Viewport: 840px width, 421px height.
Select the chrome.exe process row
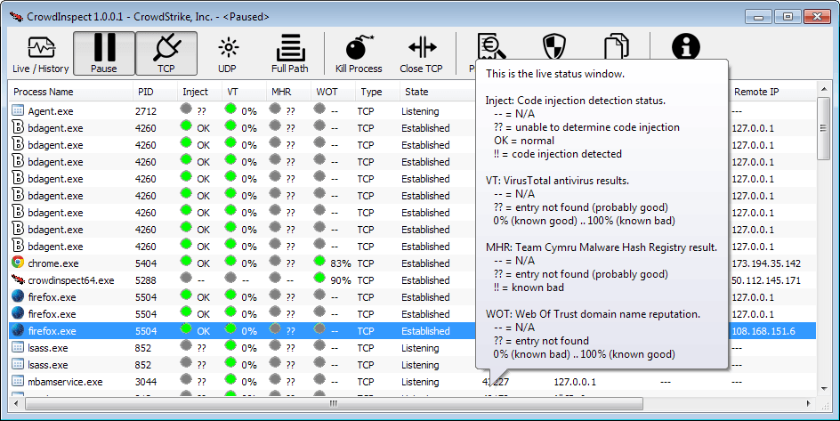click(x=53, y=263)
